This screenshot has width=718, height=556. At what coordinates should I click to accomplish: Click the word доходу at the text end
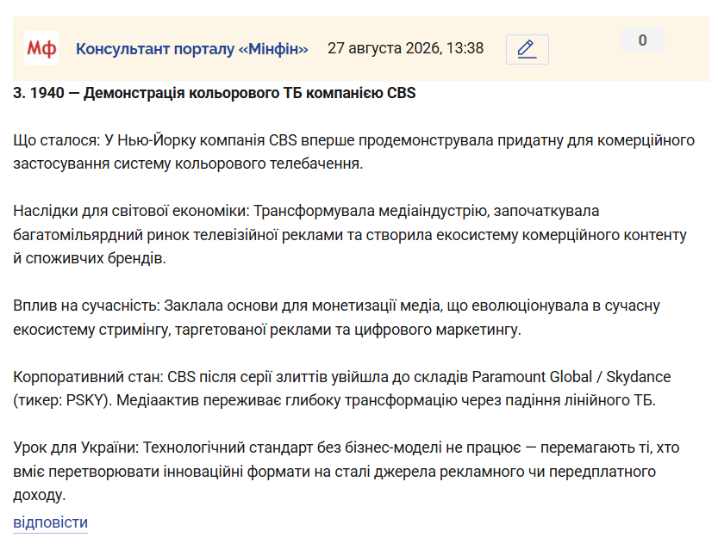tap(39, 495)
